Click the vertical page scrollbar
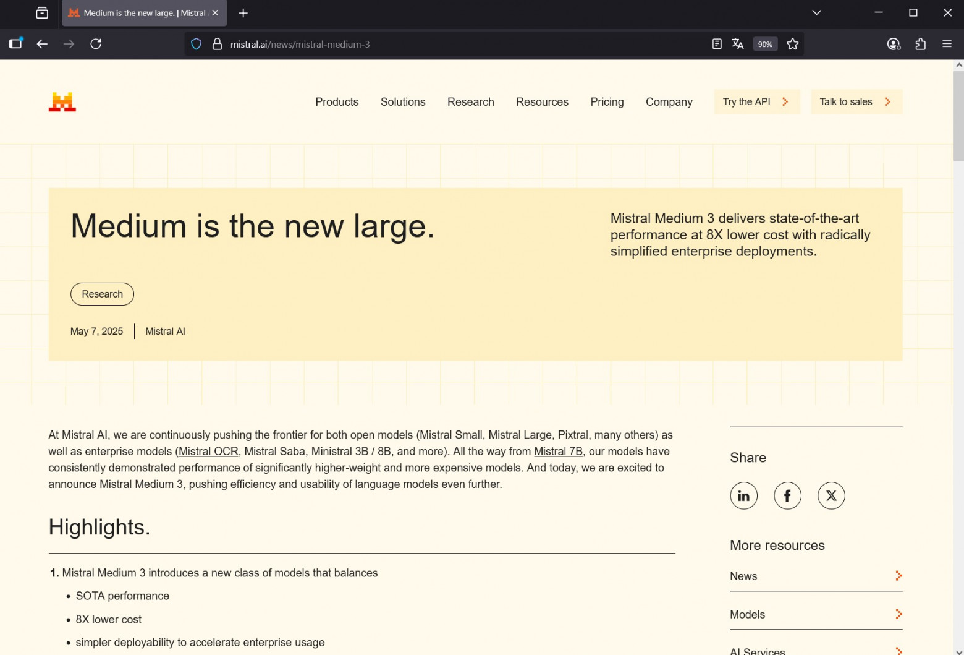The width and height of the screenshot is (964, 655). pos(958,116)
